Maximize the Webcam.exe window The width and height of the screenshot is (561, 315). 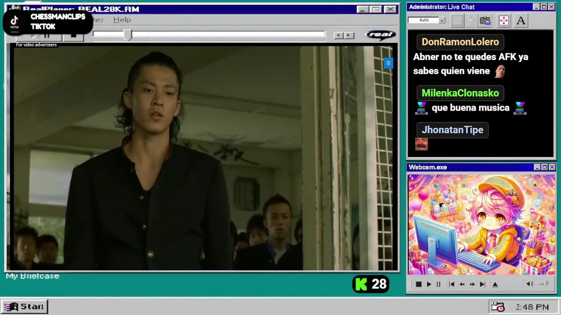click(544, 167)
